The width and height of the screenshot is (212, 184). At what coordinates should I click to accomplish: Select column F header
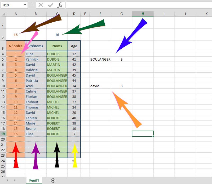(100, 14)
